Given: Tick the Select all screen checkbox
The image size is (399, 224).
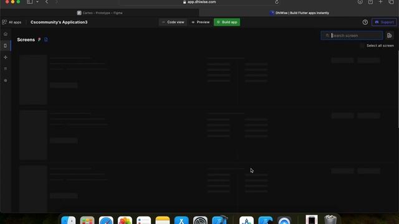Looking at the screenshot, I should 362,45.
